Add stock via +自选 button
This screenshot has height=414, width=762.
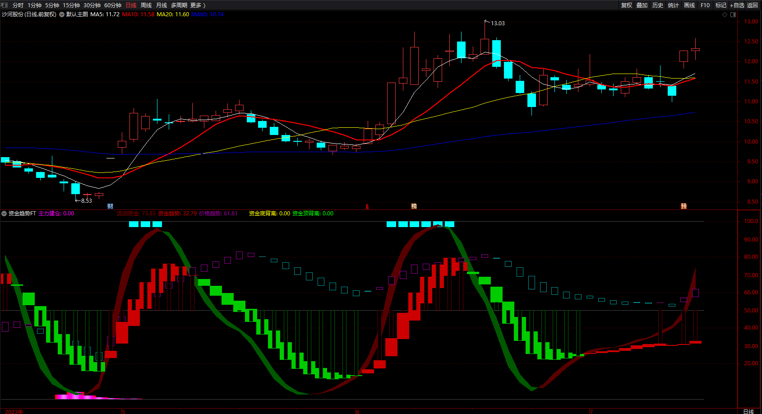click(737, 5)
